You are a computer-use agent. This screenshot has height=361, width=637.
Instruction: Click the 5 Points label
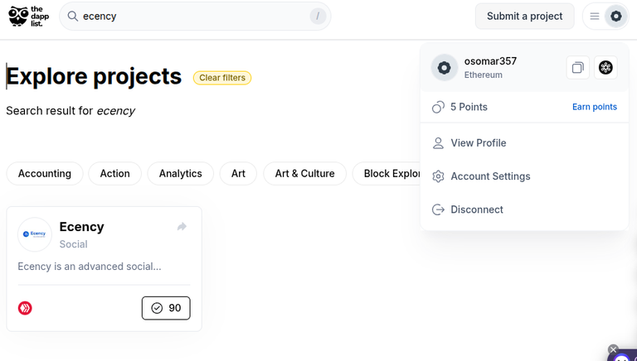[x=469, y=107]
